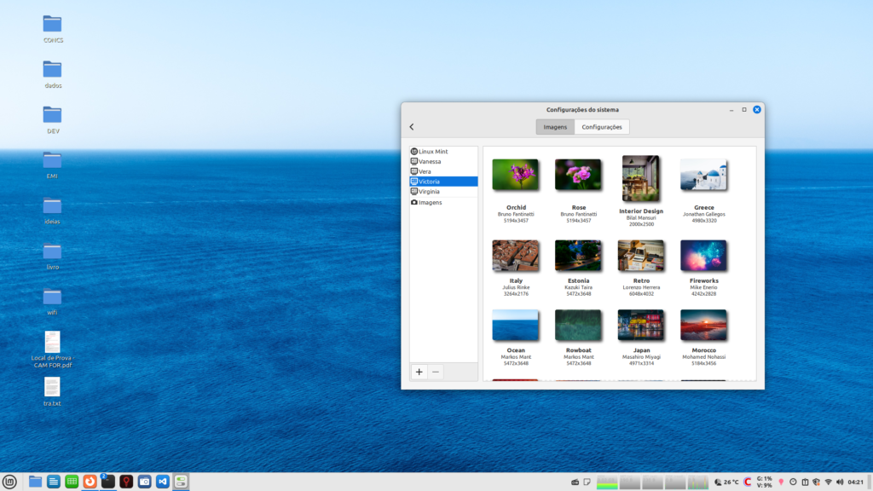
Task: Choose the Japan wallpaper thumbnail
Action: (x=641, y=326)
